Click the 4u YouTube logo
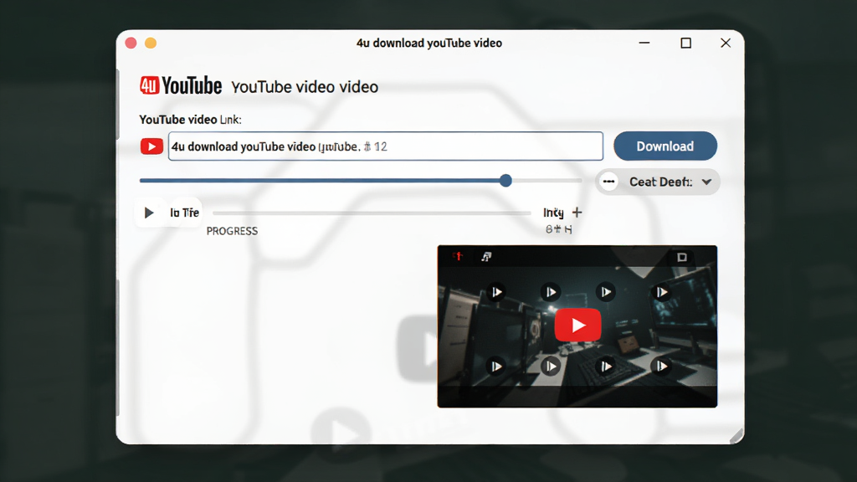 pyautogui.click(x=181, y=86)
